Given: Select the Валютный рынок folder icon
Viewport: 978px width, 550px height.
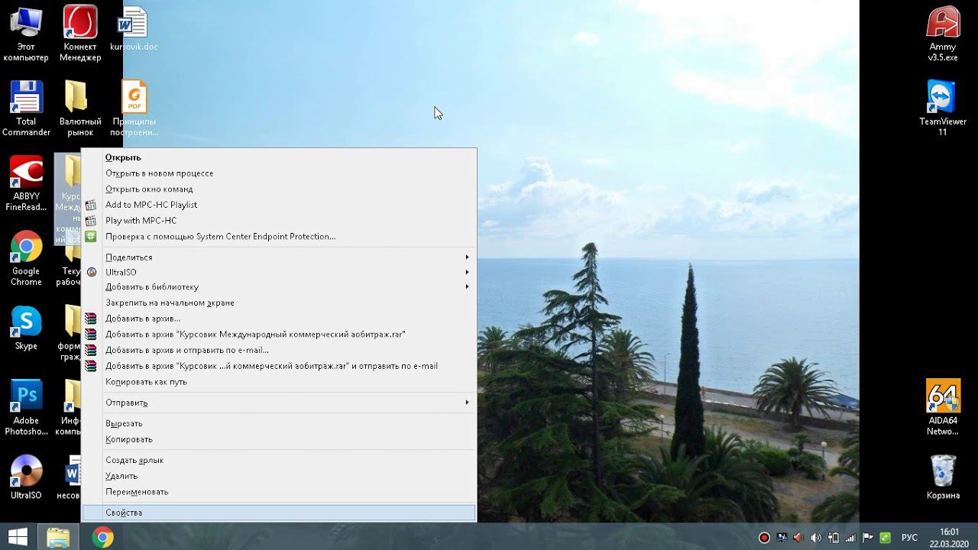Looking at the screenshot, I should pos(80,108).
